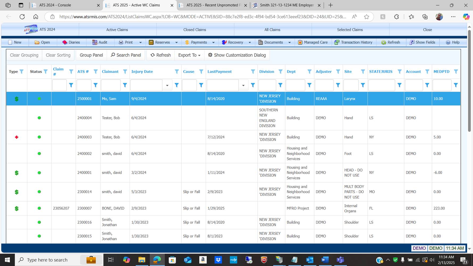
Task: Open the Help toolbar item
Action: click(453, 42)
